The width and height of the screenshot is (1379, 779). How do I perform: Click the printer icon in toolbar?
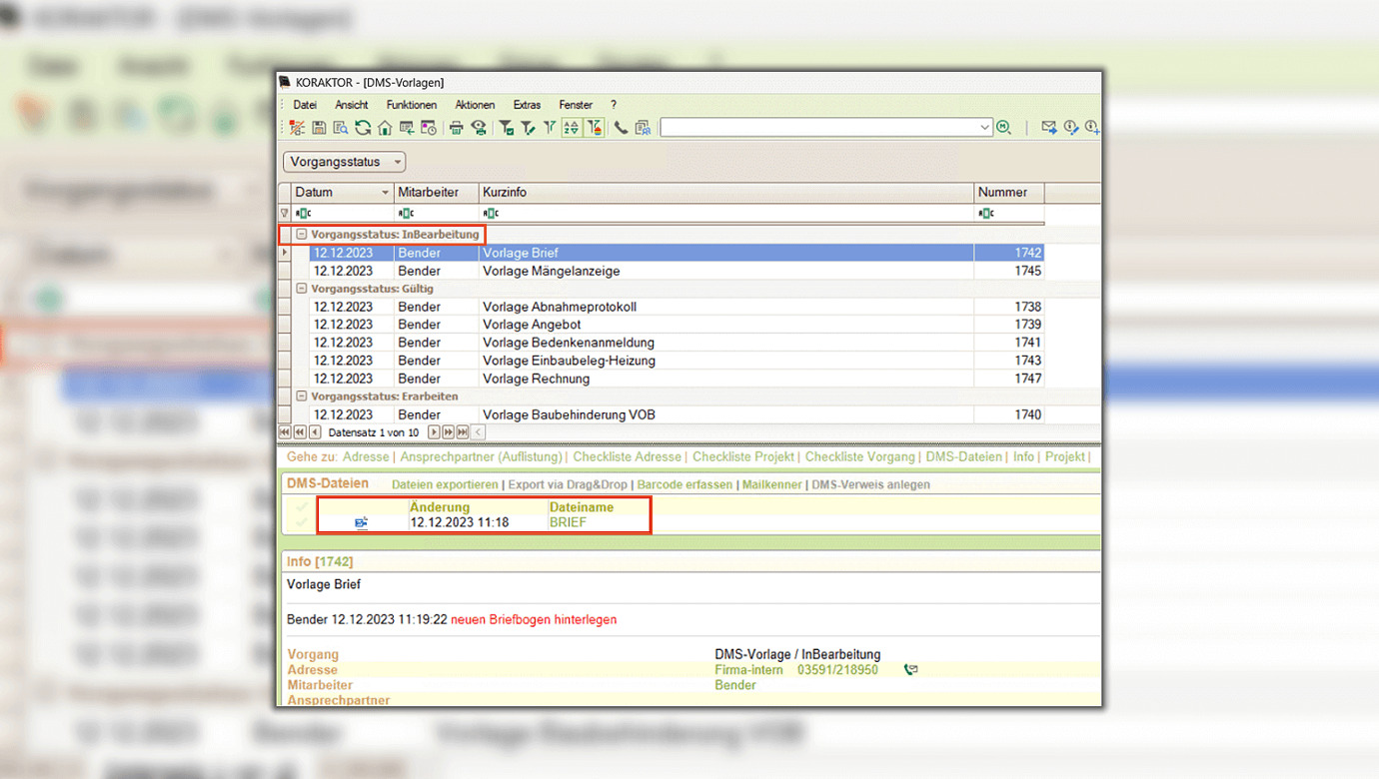(x=456, y=128)
